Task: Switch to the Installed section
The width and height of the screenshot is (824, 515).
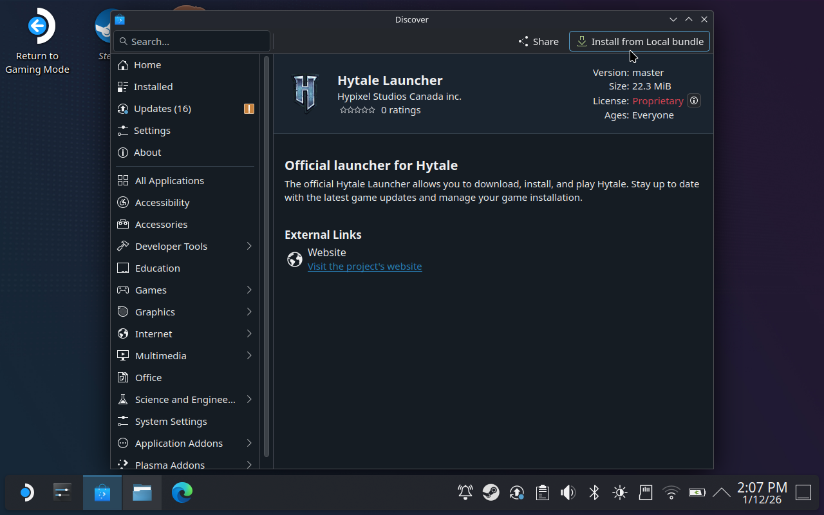Action: [x=153, y=86]
